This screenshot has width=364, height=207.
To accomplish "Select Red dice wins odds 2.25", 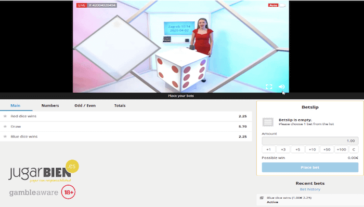I will click(243, 116).
